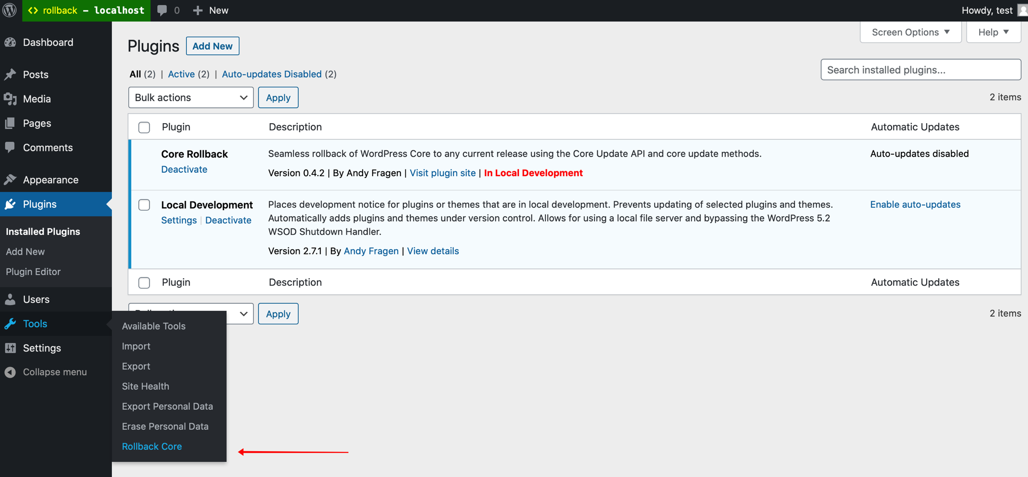Click the comments bubble icon in admin bar
Viewport: 1028px width, 477px height.
click(162, 11)
